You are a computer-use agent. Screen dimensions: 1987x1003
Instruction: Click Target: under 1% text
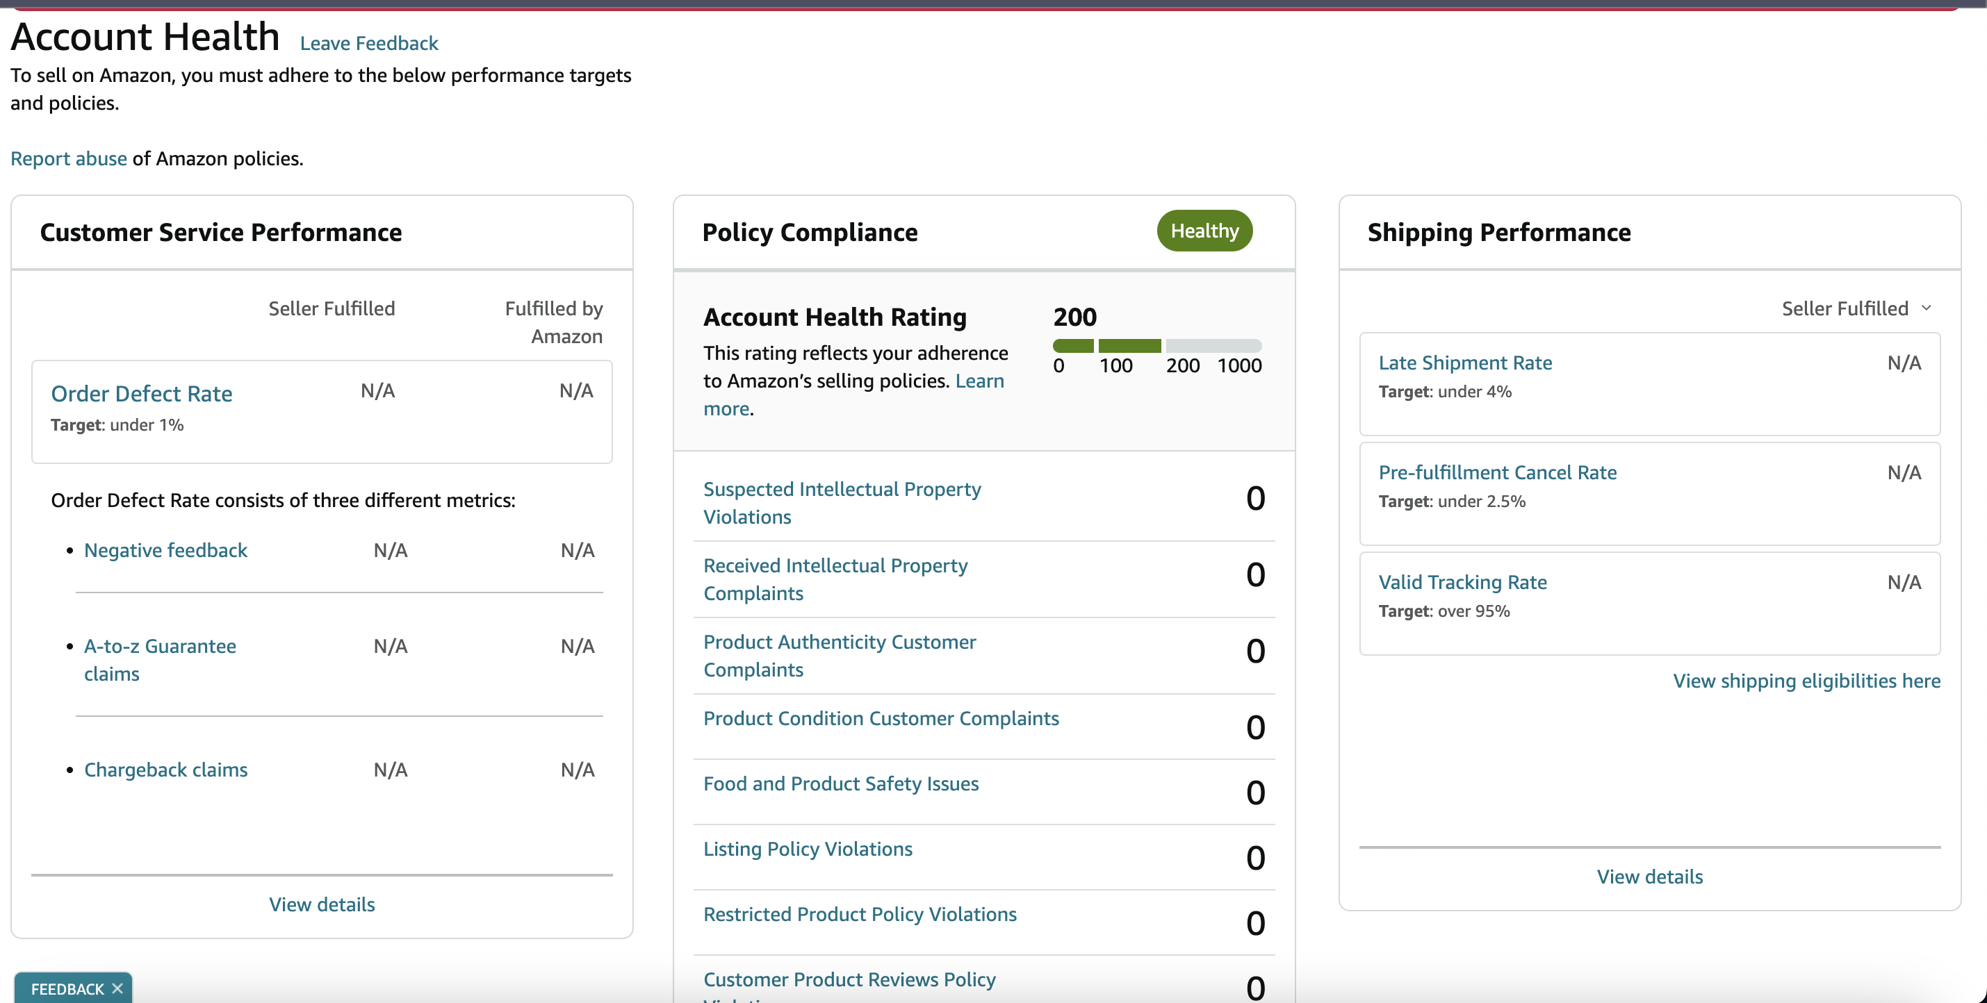(117, 425)
